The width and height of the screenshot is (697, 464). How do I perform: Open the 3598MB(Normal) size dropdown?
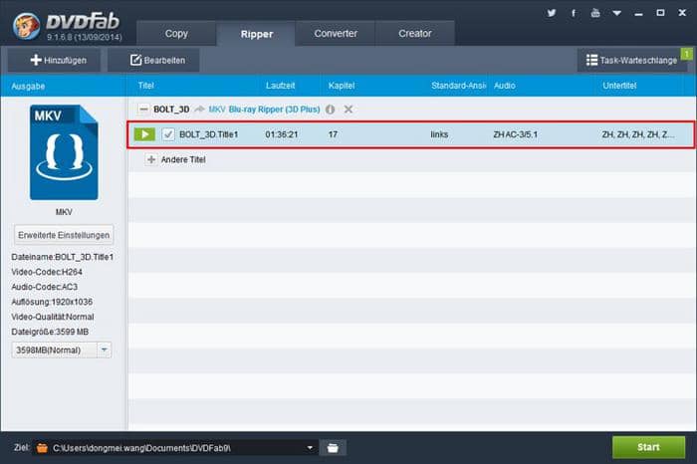coord(104,349)
